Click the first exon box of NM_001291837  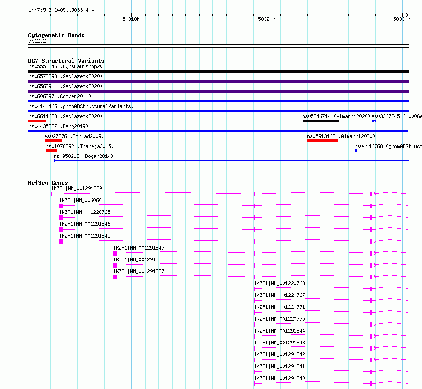pyautogui.click(x=115, y=277)
